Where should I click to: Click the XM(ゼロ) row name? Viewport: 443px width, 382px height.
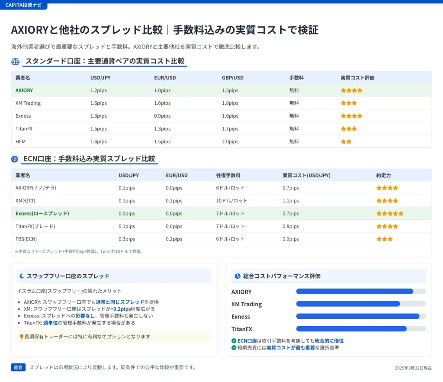pyautogui.click(x=26, y=201)
